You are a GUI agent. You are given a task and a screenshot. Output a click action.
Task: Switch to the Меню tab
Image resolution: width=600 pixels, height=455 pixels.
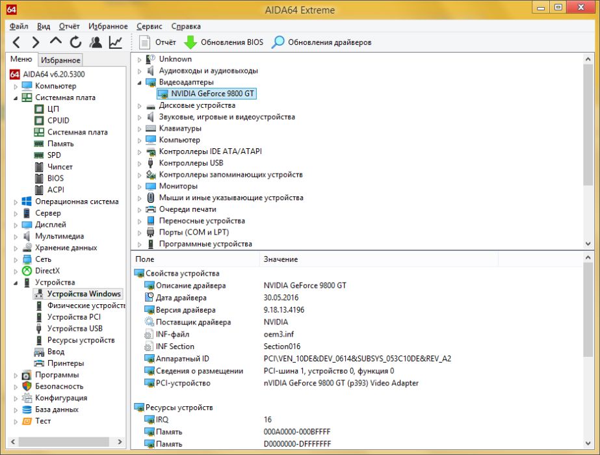coord(21,59)
